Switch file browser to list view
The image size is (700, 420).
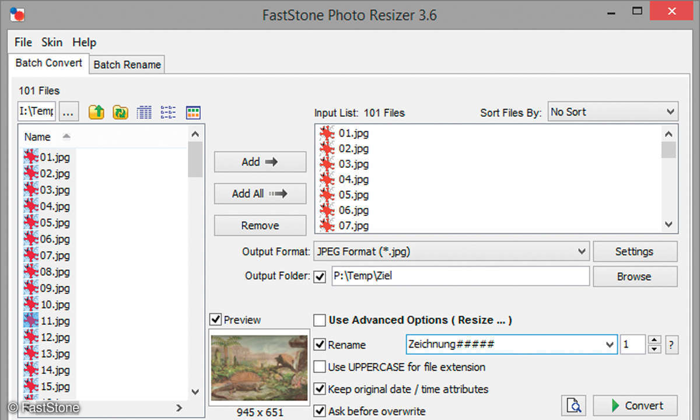coord(168,112)
